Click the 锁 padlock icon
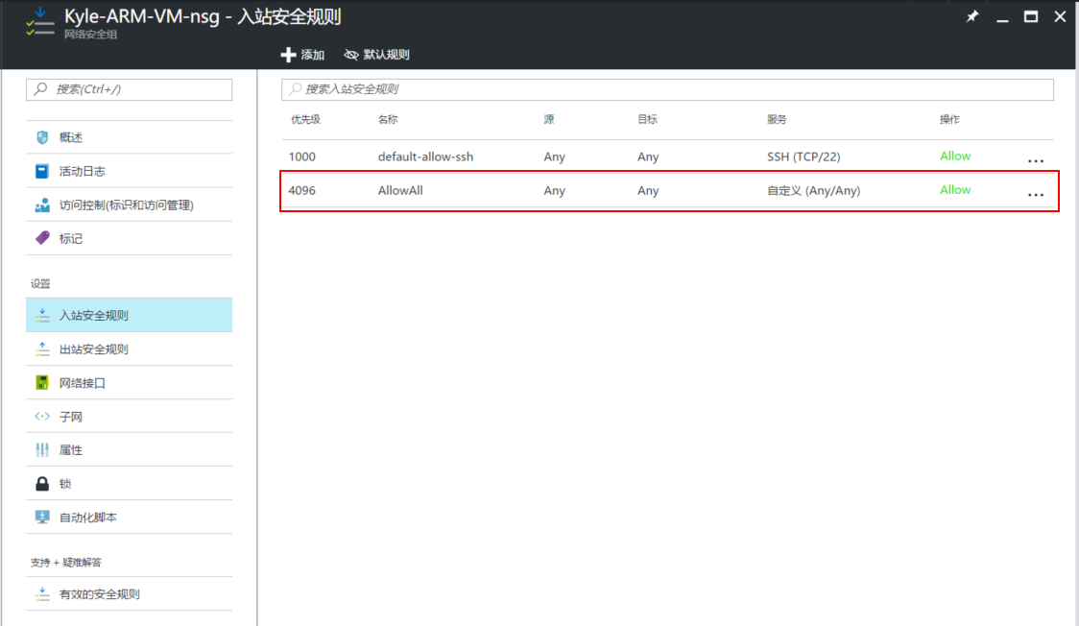The width and height of the screenshot is (1079, 626). coord(42,484)
